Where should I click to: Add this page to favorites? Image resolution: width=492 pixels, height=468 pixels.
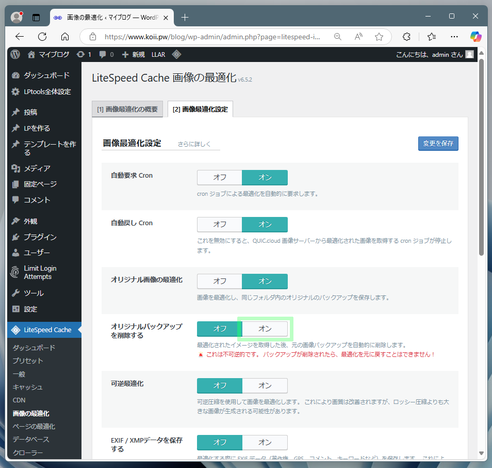click(379, 37)
